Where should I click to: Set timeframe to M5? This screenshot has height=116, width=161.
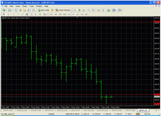(56, 14)
